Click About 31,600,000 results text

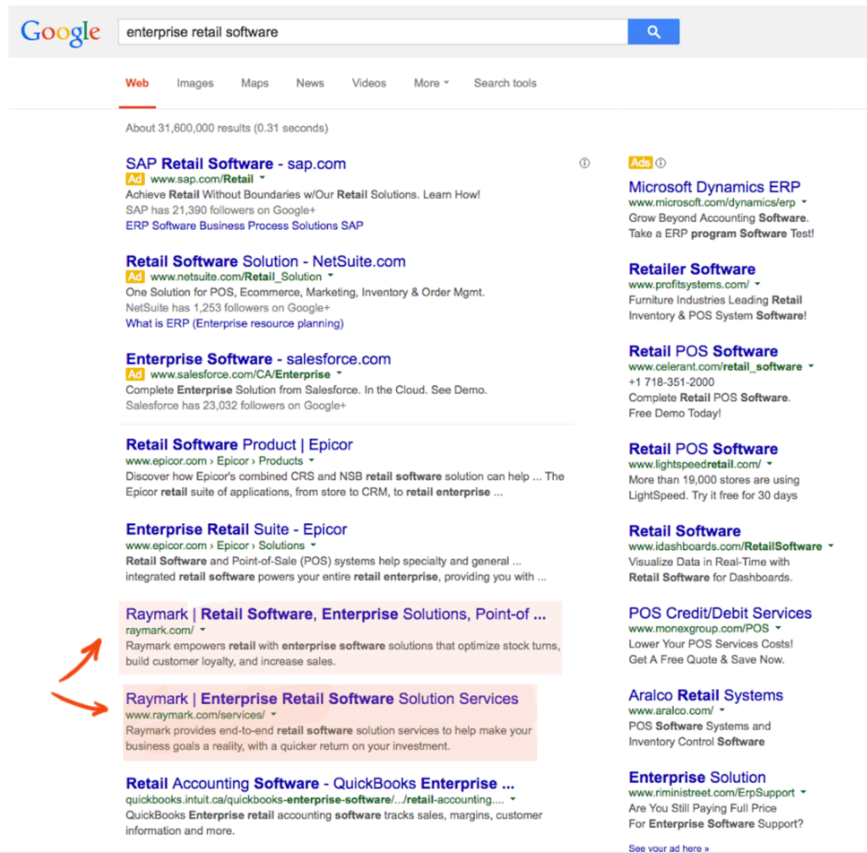coord(227,128)
